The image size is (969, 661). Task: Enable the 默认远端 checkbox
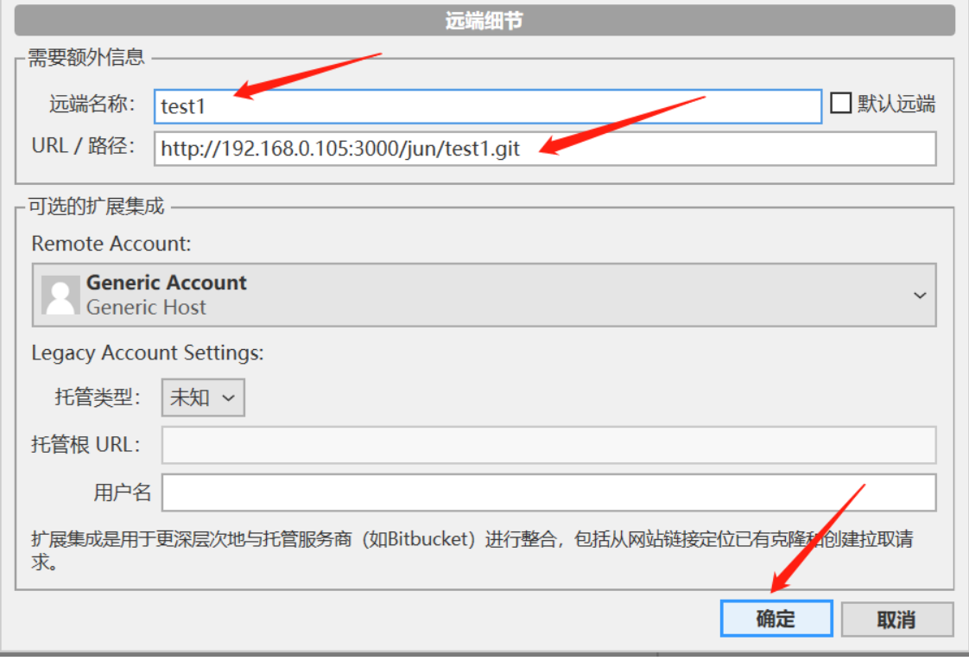[x=840, y=104]
